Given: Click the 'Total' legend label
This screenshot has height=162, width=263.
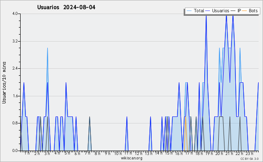Looking at the screenshot, I should tap(199, 11).
